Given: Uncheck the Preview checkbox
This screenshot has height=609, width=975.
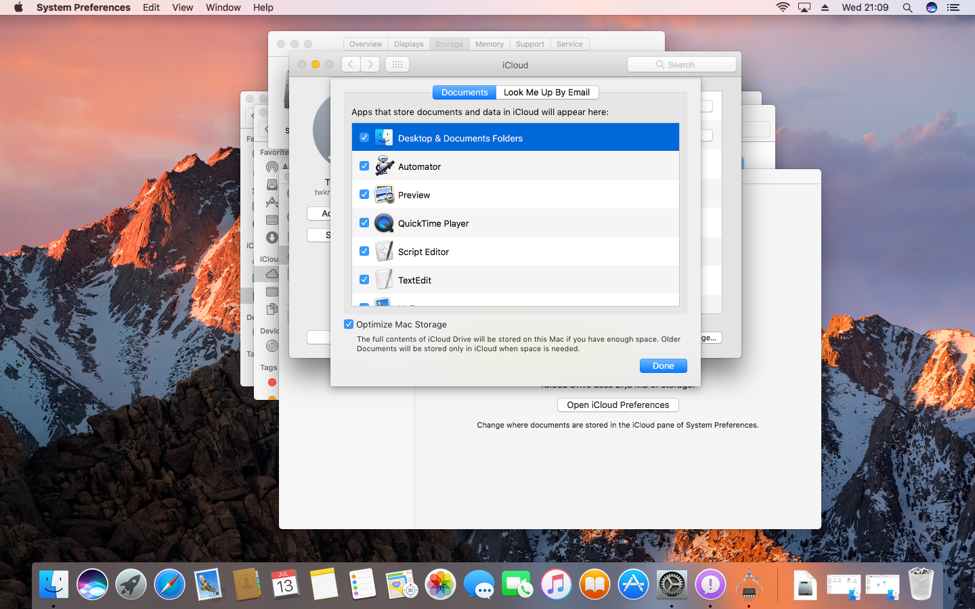Looking at the screenshot, I should (x=364, y=194).
